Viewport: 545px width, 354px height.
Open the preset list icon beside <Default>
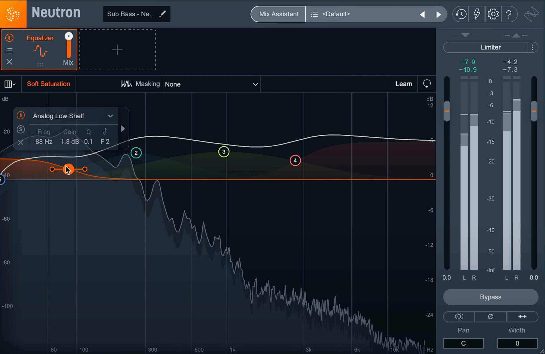(314, 14)
